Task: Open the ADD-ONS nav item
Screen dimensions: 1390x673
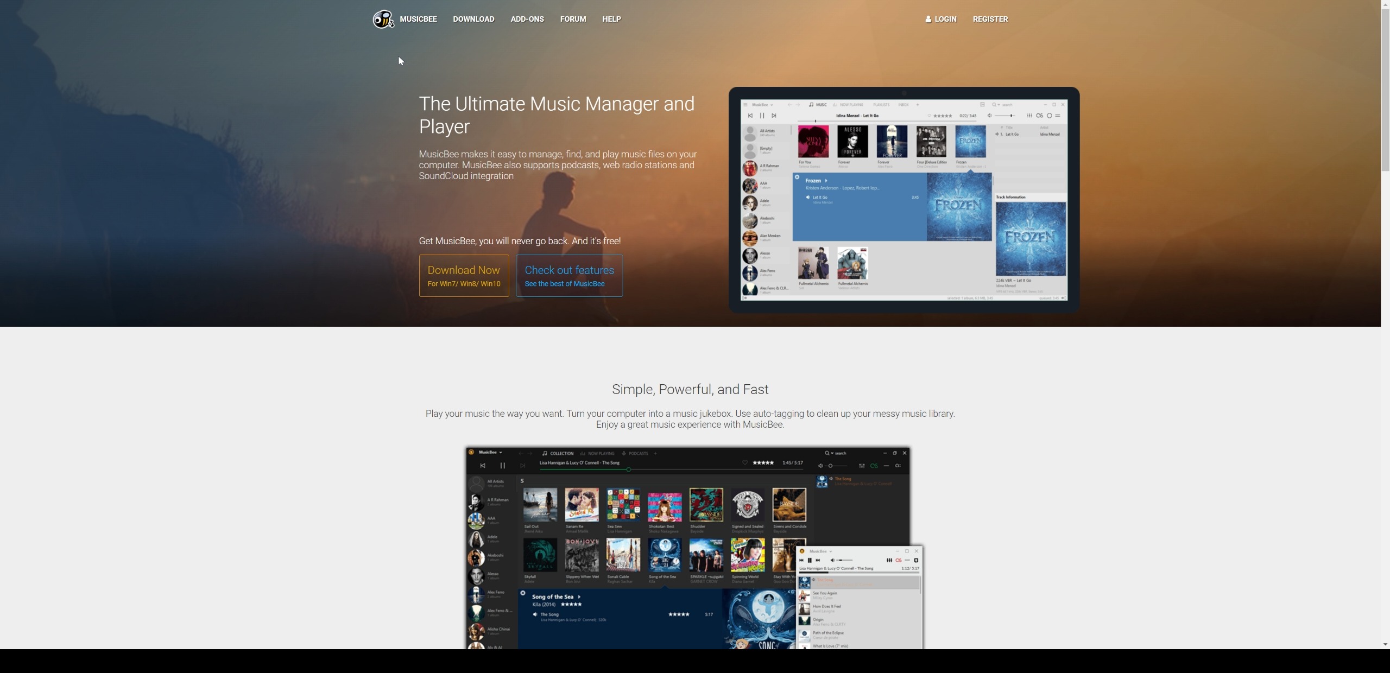Action: point(527,19)
